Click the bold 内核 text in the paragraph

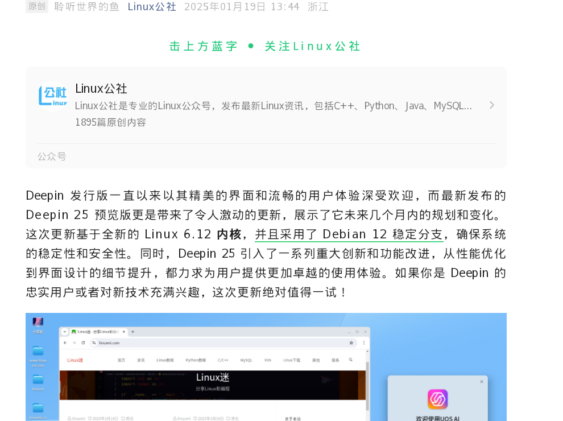click(229, 234)
